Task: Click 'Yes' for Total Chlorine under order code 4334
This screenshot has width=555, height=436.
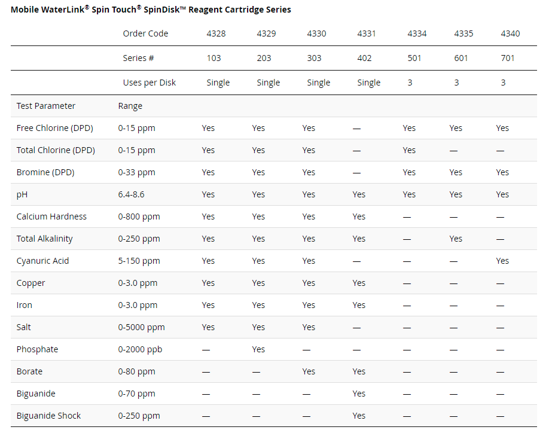Action: click(x=409, y=150)
